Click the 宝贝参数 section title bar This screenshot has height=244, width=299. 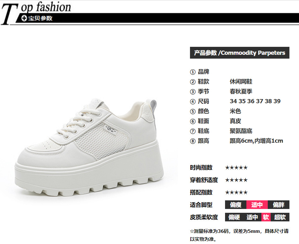pos(157,18)
